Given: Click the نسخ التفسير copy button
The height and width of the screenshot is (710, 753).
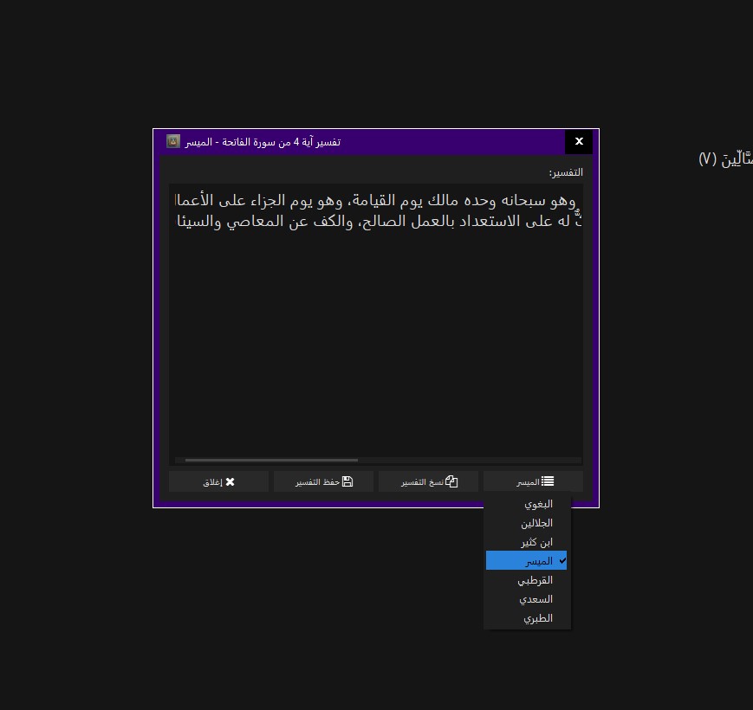Looking at the screenshot, I should pyautogui.click(x=428, y=481).
